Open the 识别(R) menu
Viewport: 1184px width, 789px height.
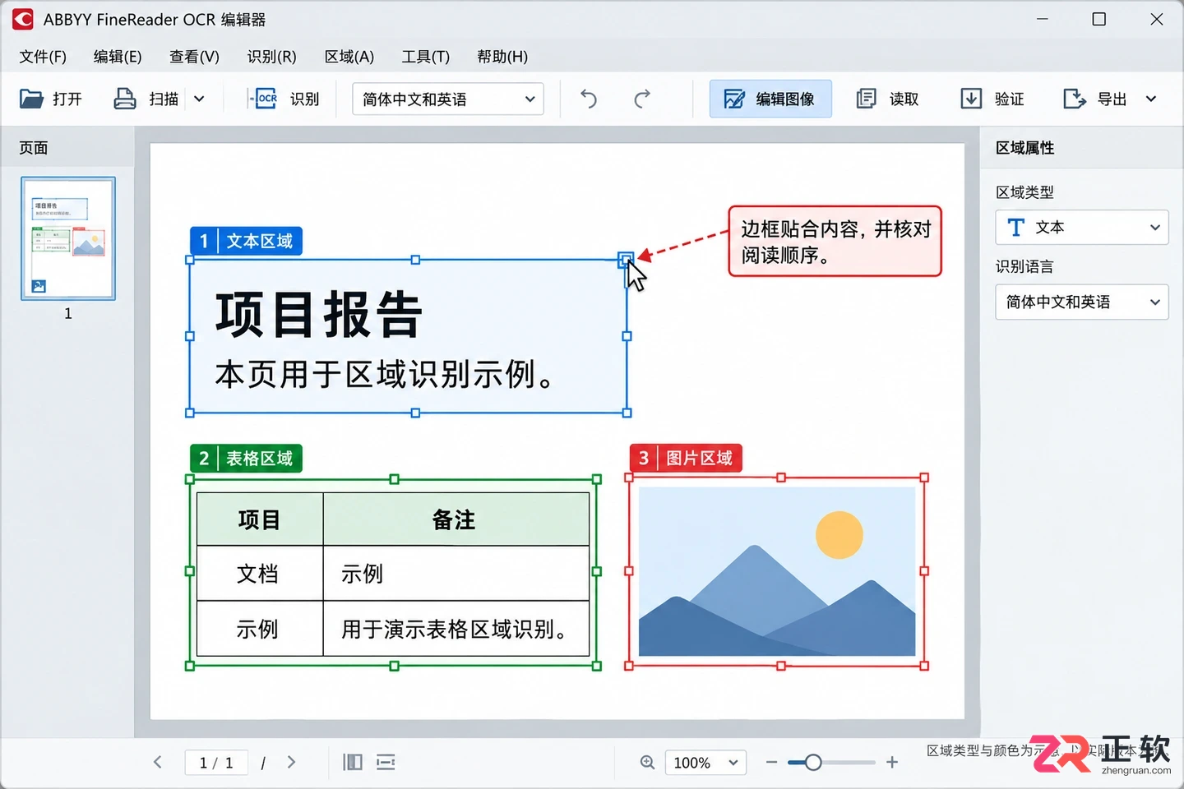pyautogui.click(x=271, y=57)
